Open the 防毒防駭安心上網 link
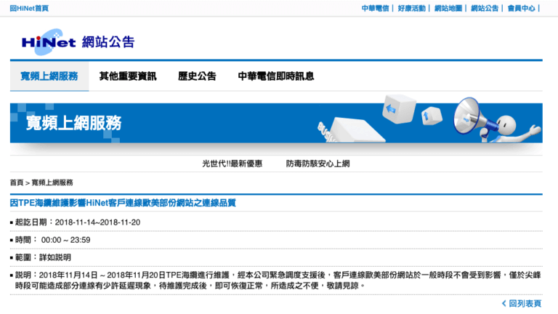 tap(318, 164)
